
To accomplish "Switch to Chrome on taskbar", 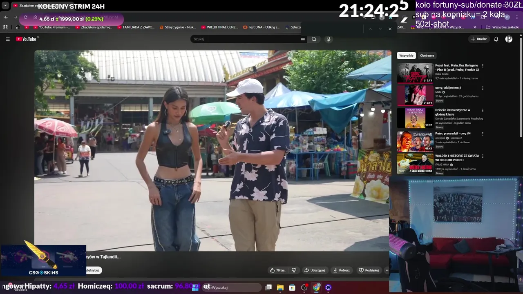I will coord(316,287).
